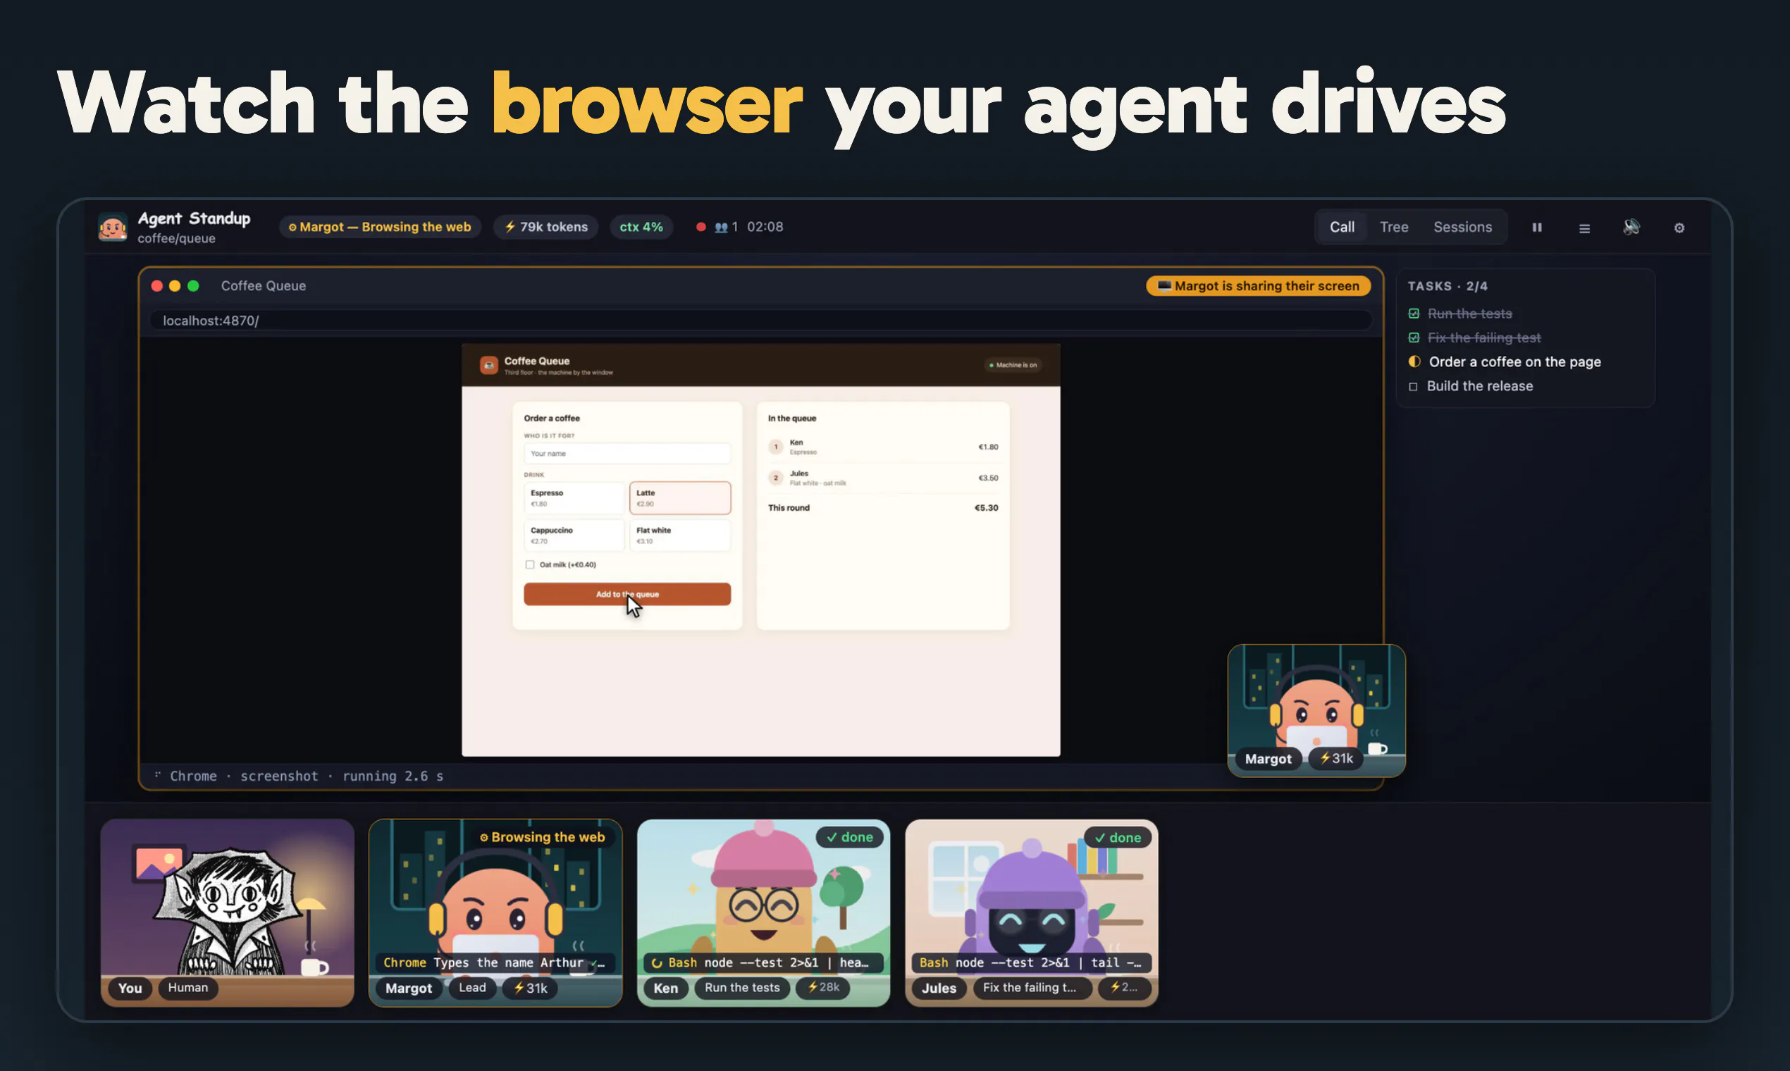Click the 'Margot — Browsing the web' status pill

point(380,227)
